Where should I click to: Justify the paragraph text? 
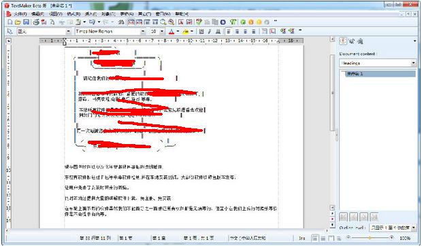tap(253, 31)
